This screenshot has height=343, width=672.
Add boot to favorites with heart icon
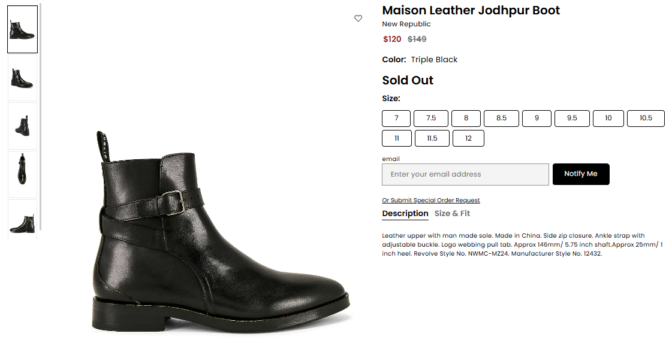point(358,19)
